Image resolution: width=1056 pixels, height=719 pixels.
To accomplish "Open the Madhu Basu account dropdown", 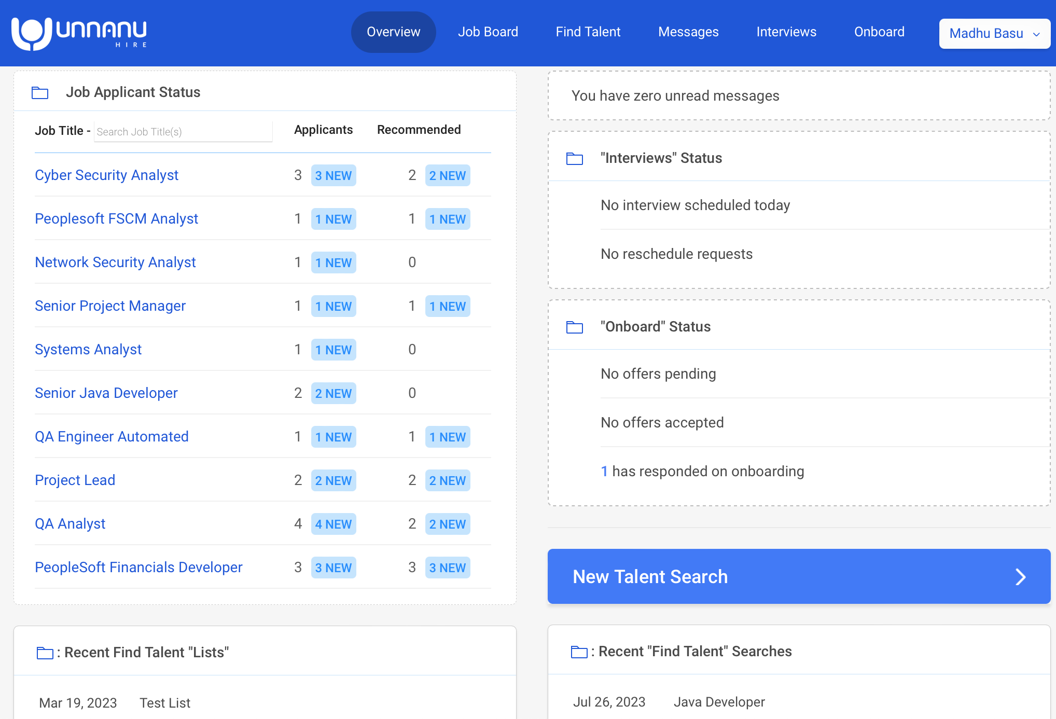I will (x=994, y=33).
